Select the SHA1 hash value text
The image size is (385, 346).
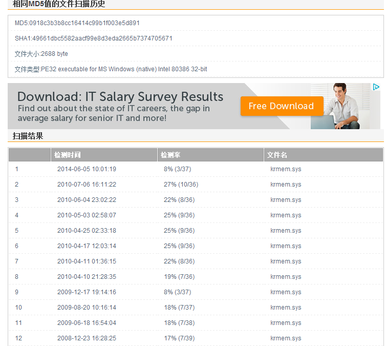click(102, 38)
